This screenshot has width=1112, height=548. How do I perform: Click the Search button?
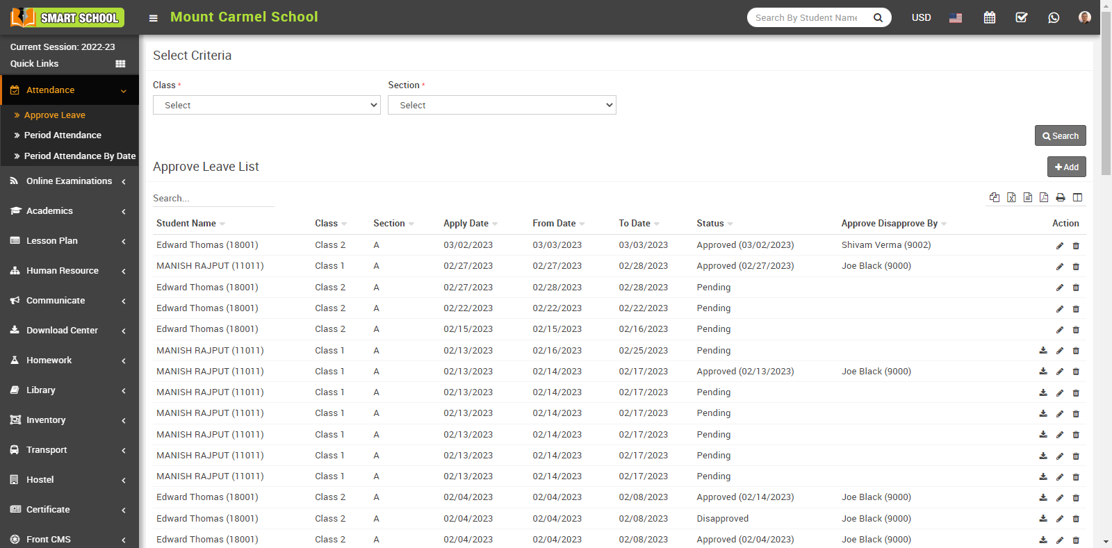coord(1060,135)
